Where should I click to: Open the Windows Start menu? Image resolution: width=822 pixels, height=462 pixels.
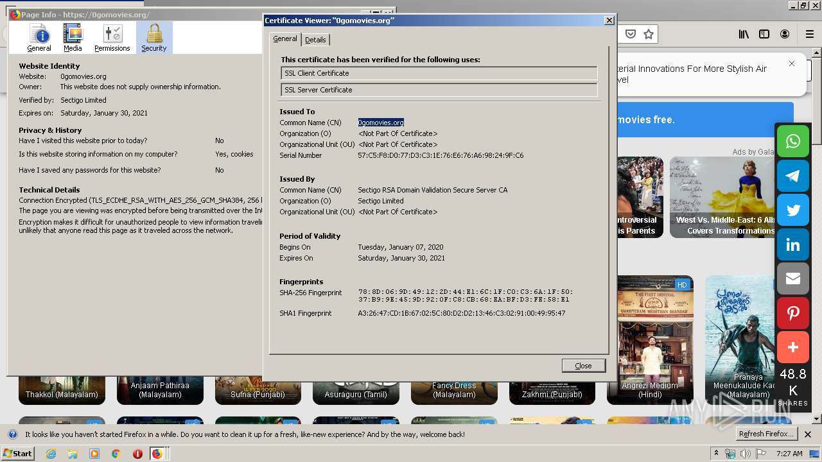pyautogui.click(x=18, y=454)
